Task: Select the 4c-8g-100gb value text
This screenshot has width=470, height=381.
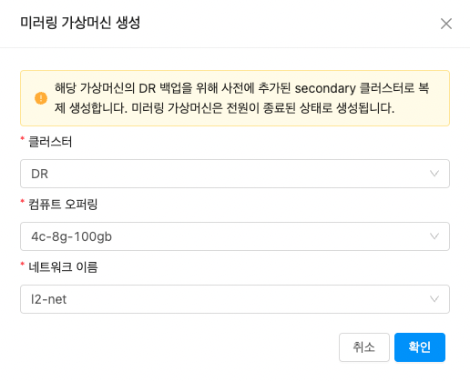Action: 72,236
